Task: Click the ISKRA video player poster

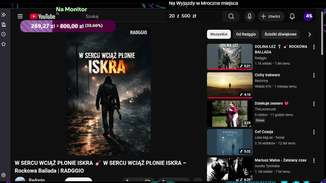Action: click(x=109, y=91)
